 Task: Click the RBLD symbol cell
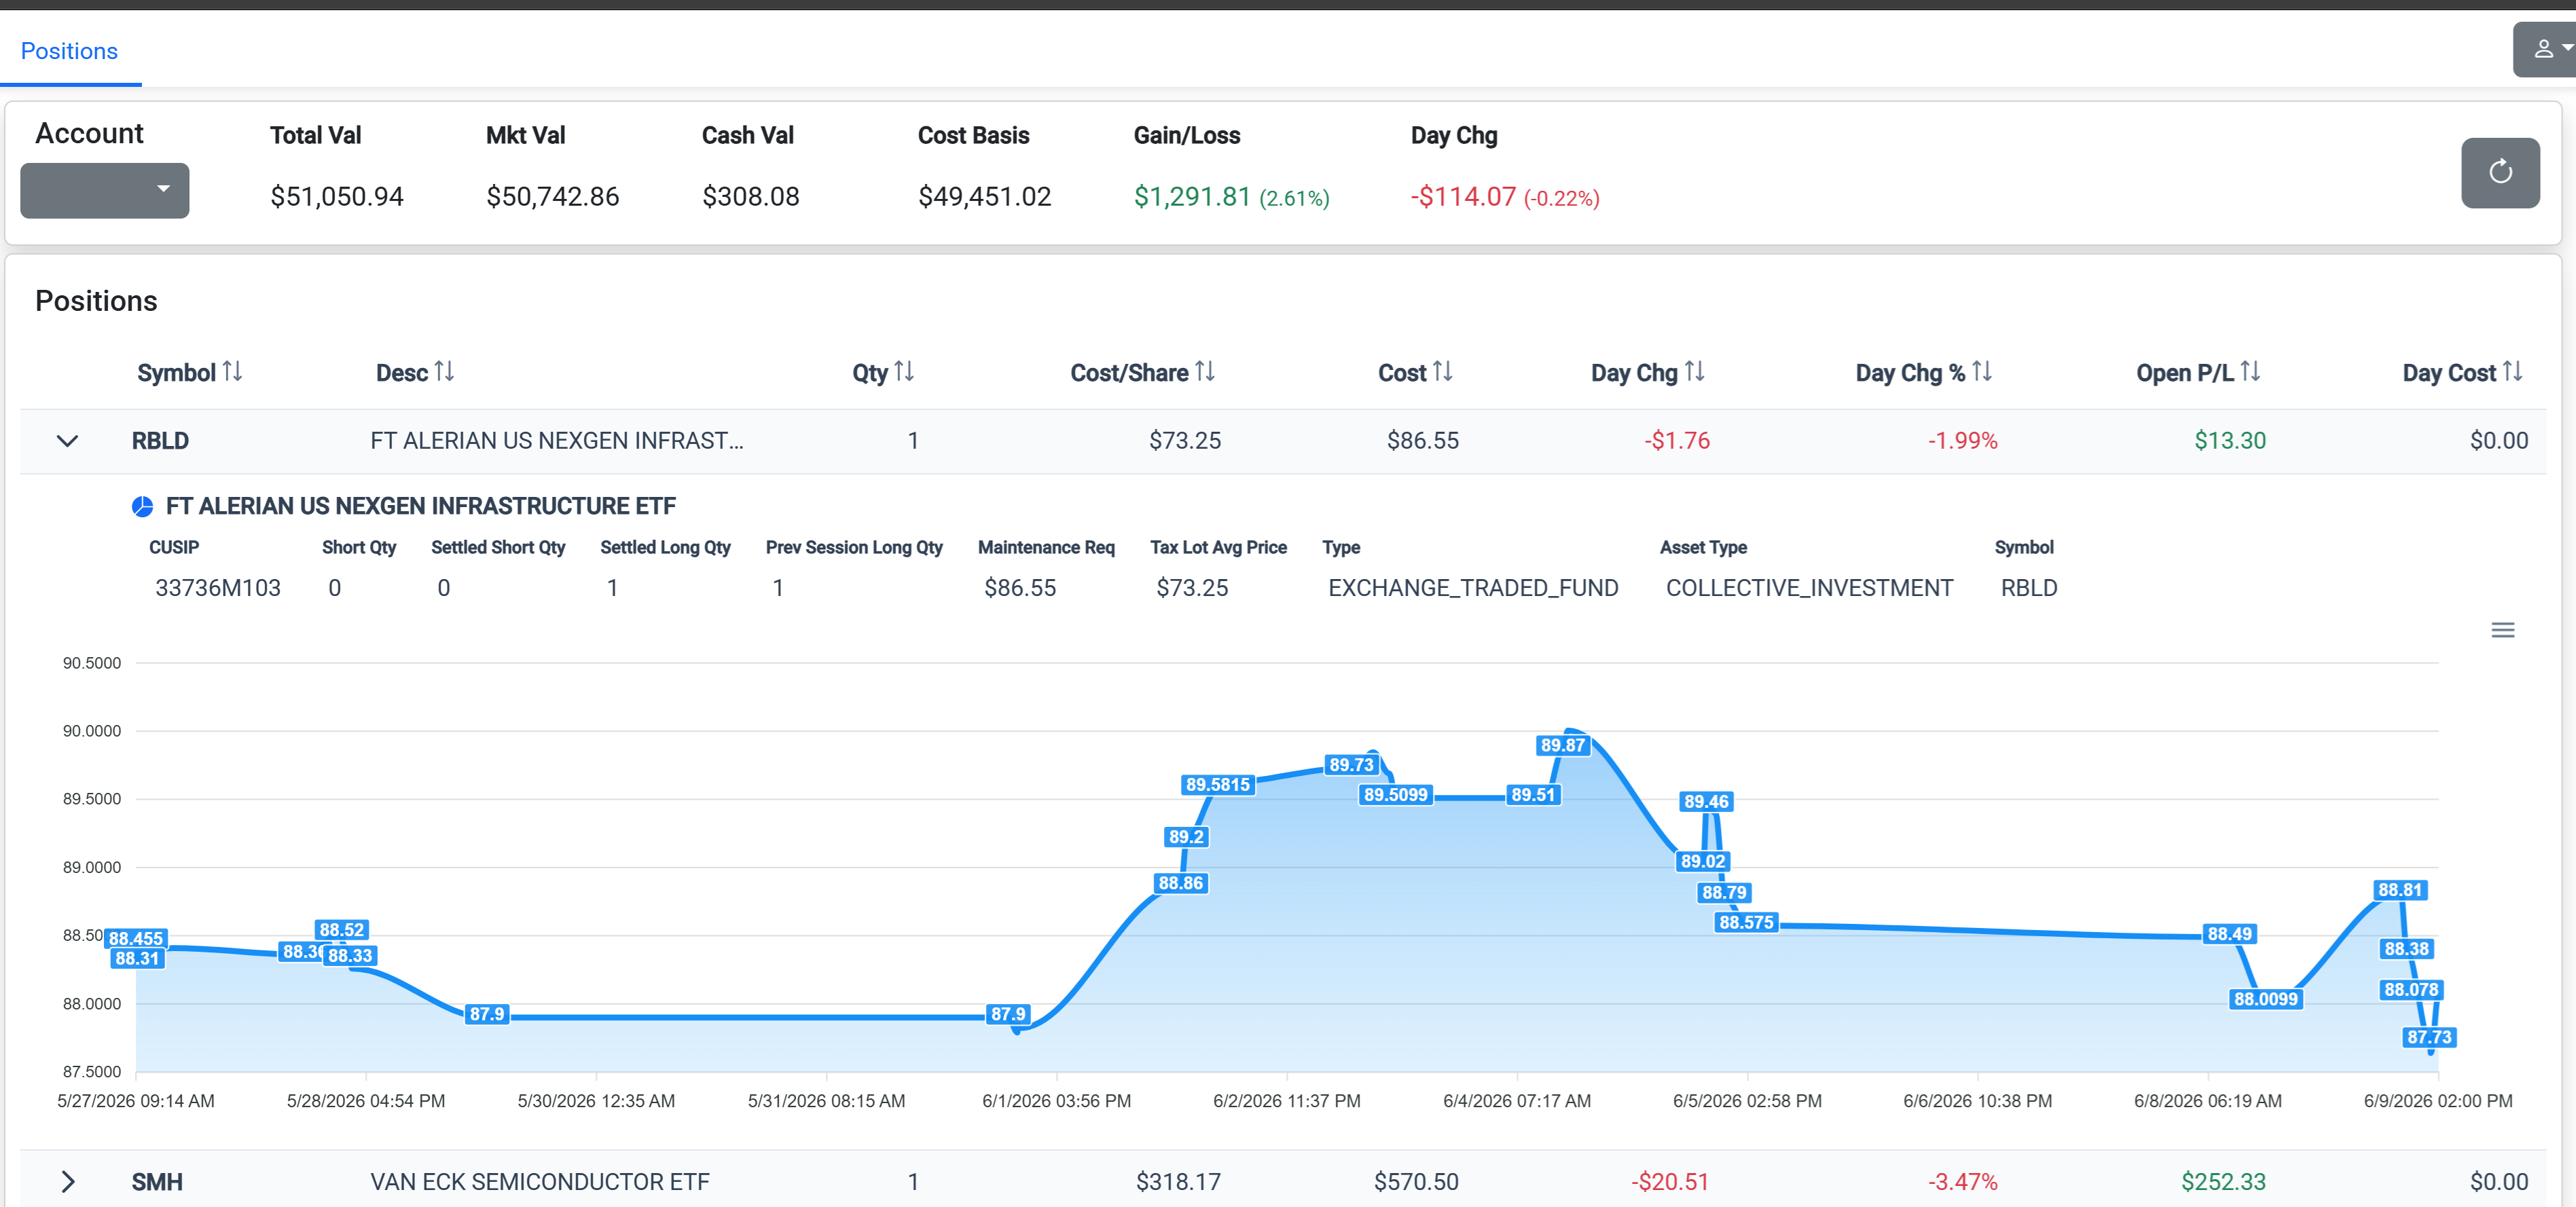click(x=160, y=441)
